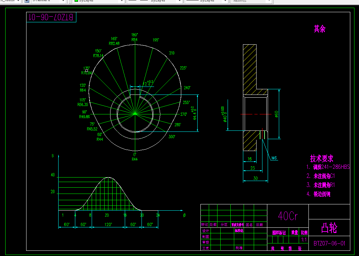
Task: Click the 标准化 cell
Action: point(239,231)
